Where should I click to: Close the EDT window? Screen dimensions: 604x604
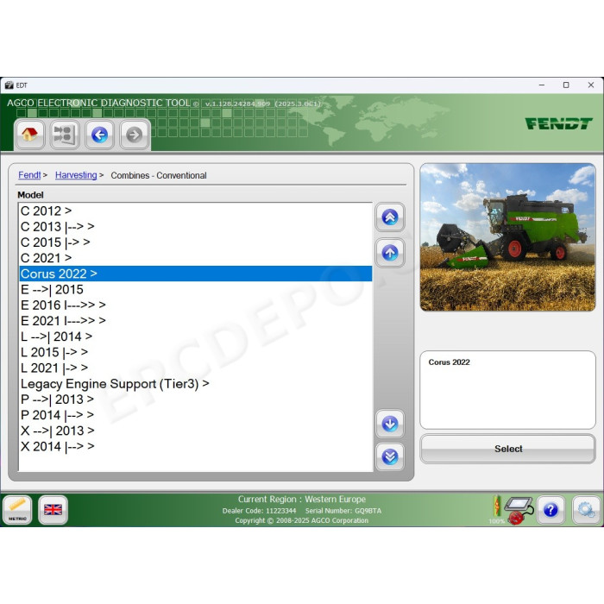point(590,85)
